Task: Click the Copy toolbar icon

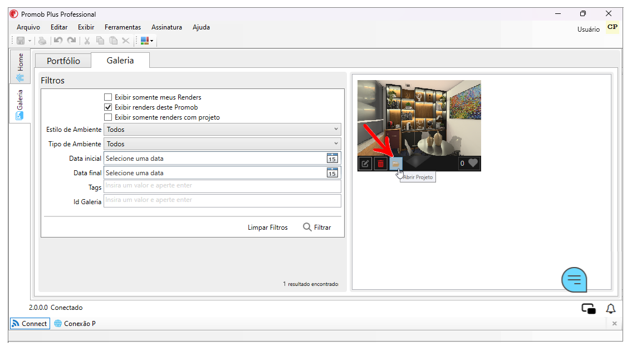Action: 100,41
